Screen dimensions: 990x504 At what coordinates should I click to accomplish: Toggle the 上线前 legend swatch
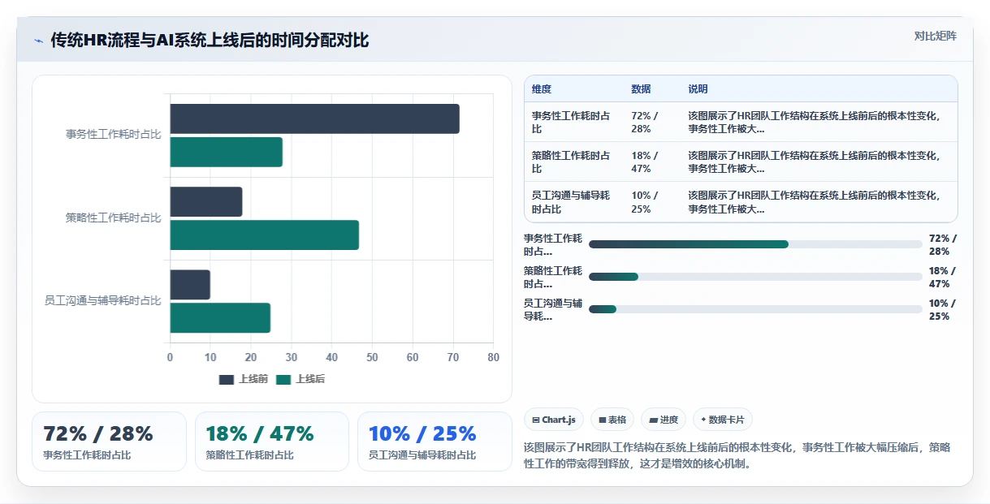tap(227, 380)
